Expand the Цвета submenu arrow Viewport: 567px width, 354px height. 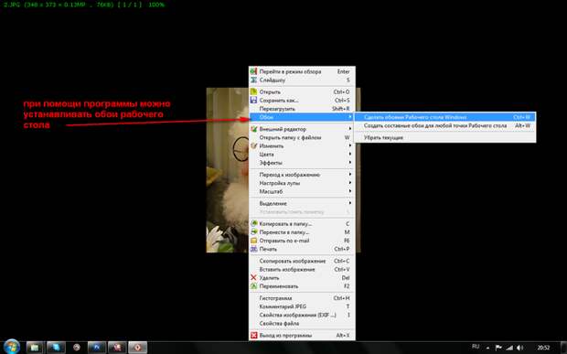[x=350, y=154]
